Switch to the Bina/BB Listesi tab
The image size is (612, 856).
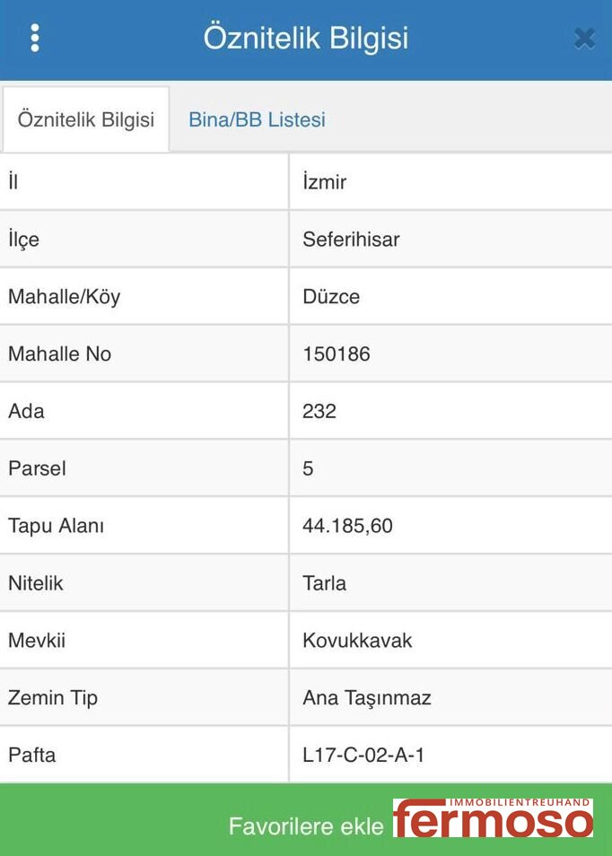tap(257, 119)
